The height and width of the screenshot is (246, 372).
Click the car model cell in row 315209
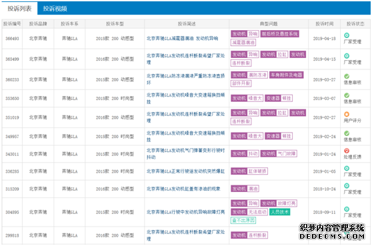point(115,189)
